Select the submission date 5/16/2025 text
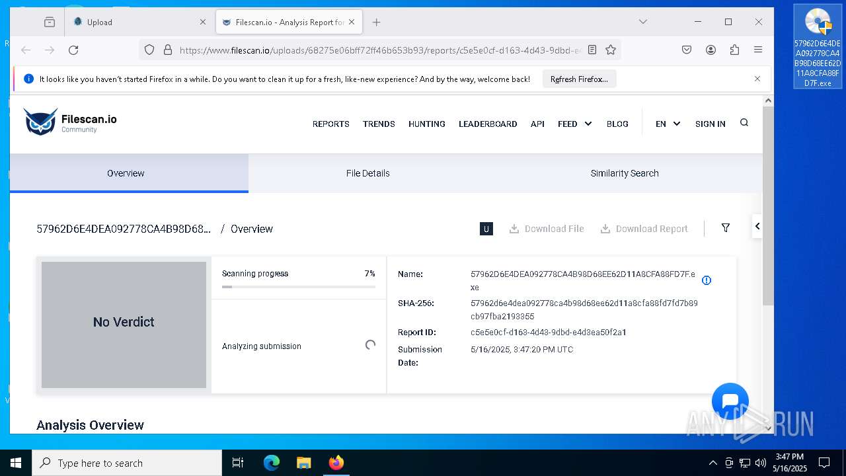846x476 pixels. pyautogui.click(x=521, y=350)
